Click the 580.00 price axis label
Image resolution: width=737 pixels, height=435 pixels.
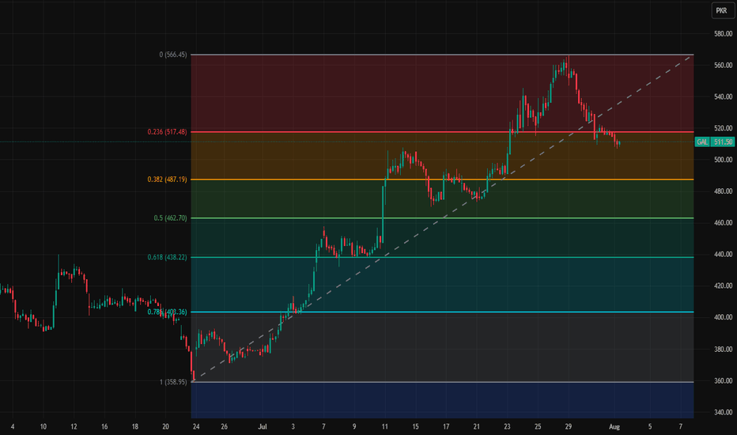tap(723, 33)
